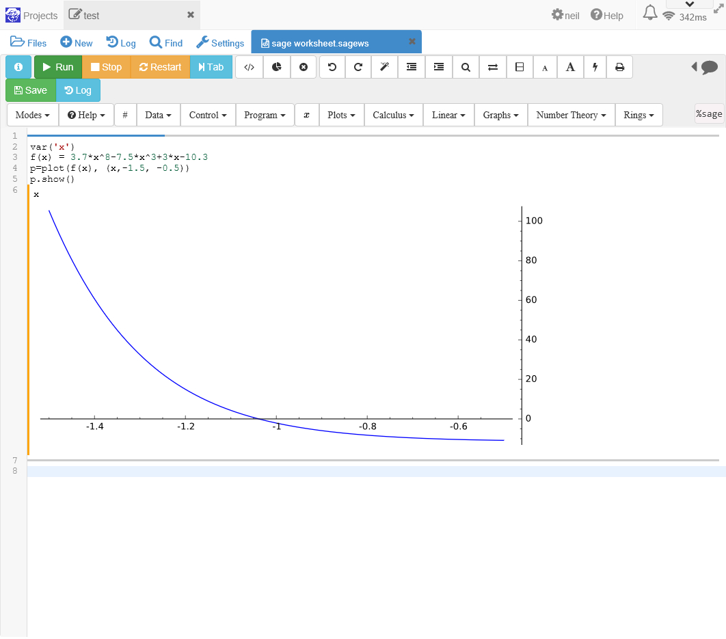Viewport: 726px width, 639px height.
Task: Increase font size with large A icon
Action: pyautogui.click(x=570, y=67)
